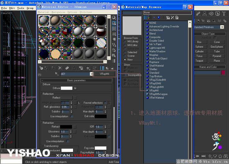Open the Hierarchy panel icon
The height and width of the screenshot is (164, 229).
point(204,14)
